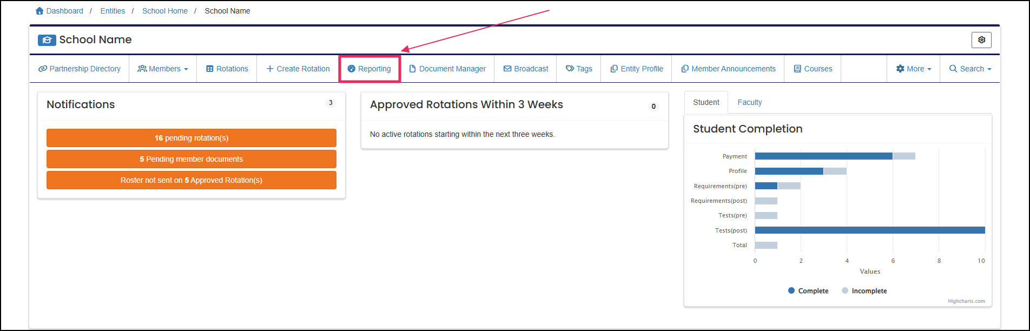Open the Tags menu item
This screenshot has height=331, width=1030.
(579, 69)
